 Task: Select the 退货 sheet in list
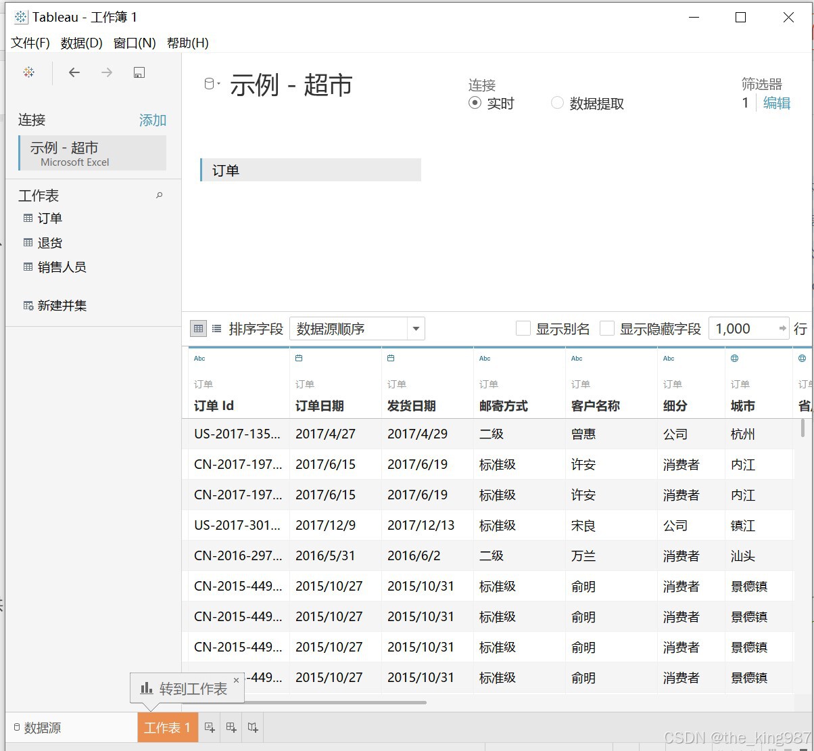point(50,242)
